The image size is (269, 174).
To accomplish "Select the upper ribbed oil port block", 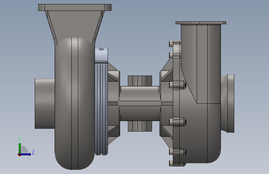I will pyautogui.click(x=140, y=81).
